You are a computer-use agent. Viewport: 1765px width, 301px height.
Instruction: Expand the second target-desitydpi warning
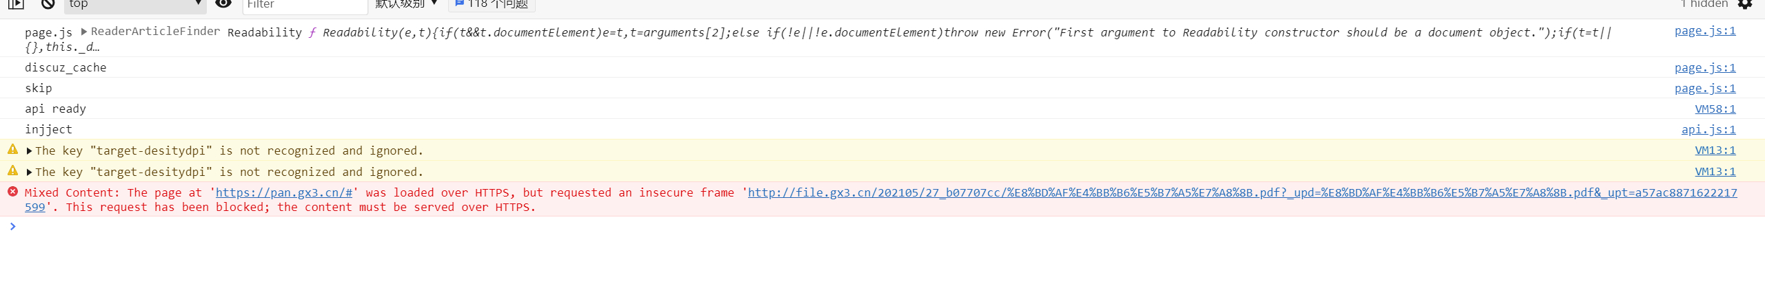coord(30,172)
